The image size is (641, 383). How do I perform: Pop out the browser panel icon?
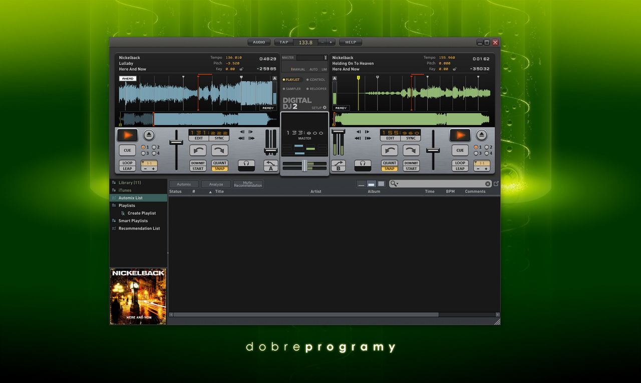pos(496,183)
